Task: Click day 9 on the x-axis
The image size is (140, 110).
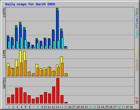Action: point(42,107)
